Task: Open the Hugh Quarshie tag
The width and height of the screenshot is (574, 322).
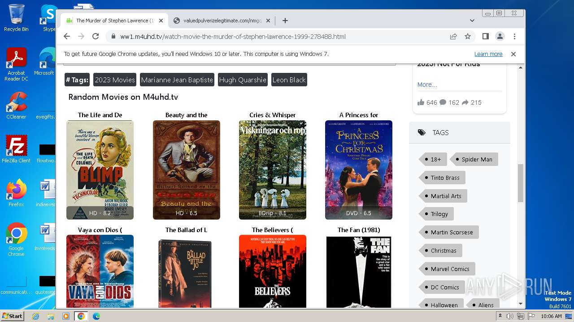Action: pyautogui.click(x=243, y=80)
